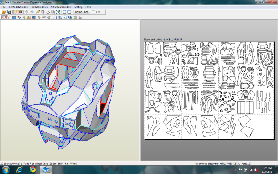The height and width of the screenshot is (174, 278).
Task: Click the Undo arrow icon
Action: coord(44,17)
